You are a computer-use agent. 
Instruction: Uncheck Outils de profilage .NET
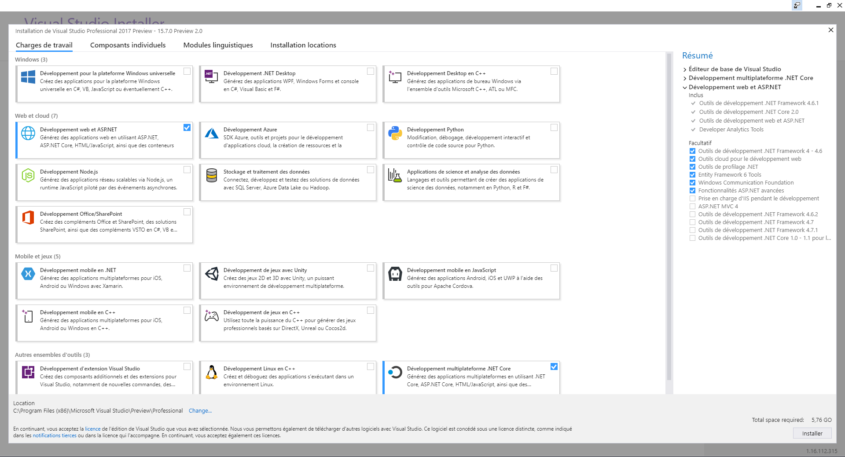692,167
